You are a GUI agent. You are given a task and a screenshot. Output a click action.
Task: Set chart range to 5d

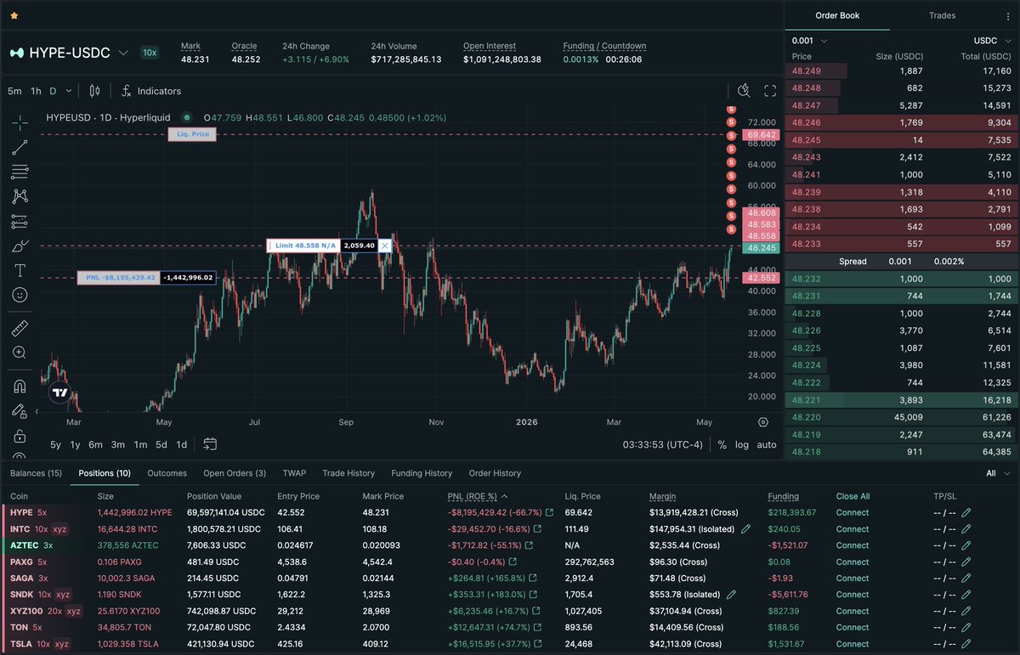tap(161, 444)
